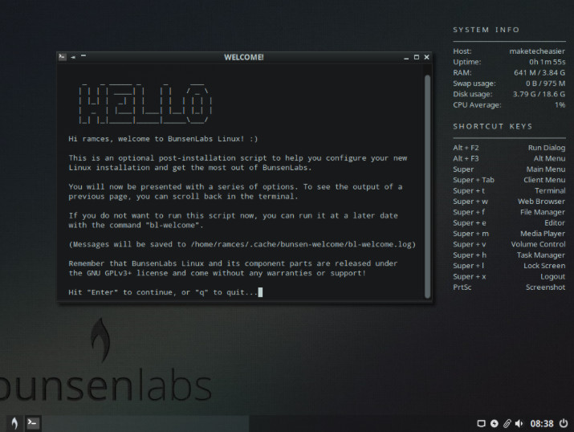Screen dimensions: 574x432
Task: Click the "Hi ramces, welcome to BunsenLabs Linux!" line
Action: [x=163, y=139]
